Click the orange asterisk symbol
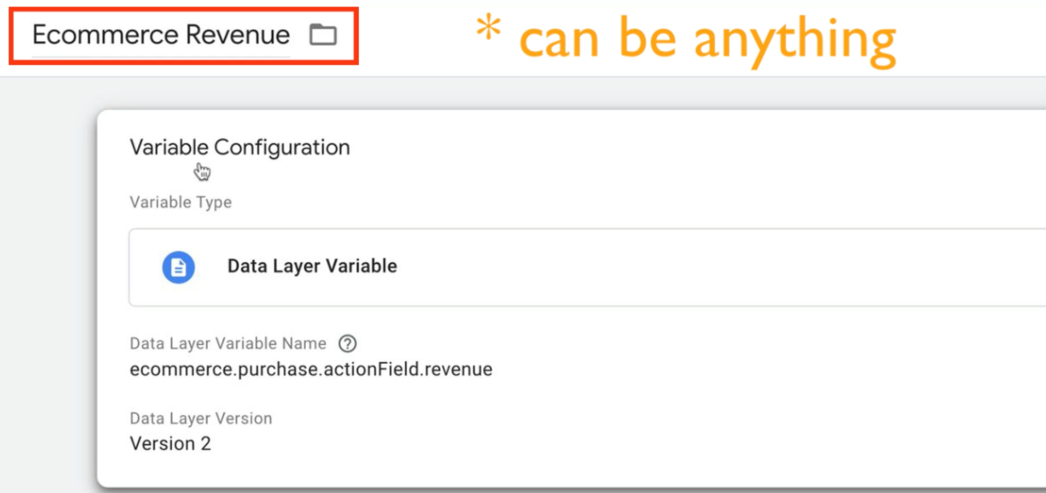This screenshot has width=1046, height=493. pyautogui.click(x=488, y=29)
